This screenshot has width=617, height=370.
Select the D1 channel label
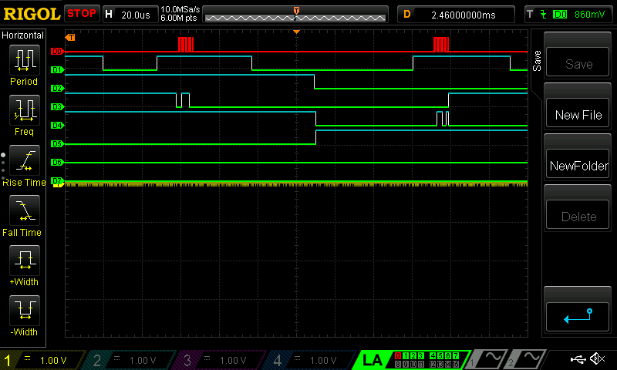(x=57, y=69)
